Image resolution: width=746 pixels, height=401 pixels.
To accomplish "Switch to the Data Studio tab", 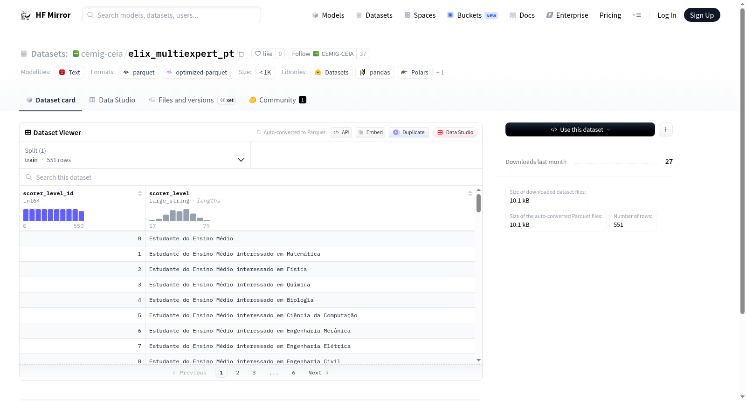I will [x=112, y=100].
